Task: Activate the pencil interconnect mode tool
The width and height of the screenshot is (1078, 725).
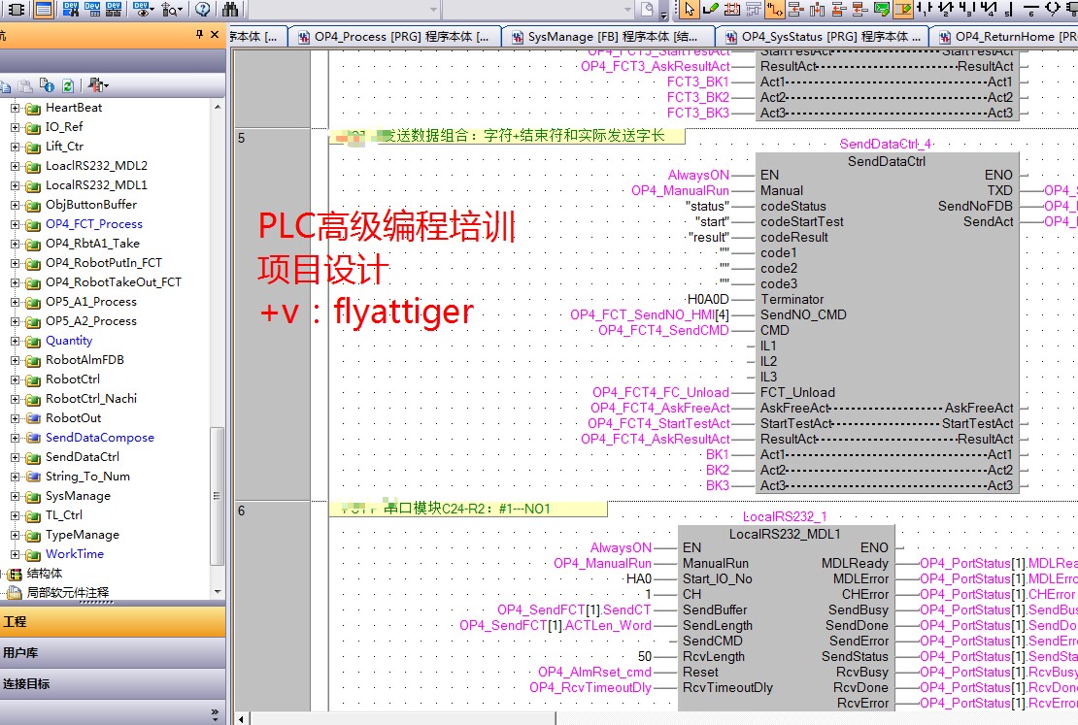Action: coord(711,9)
